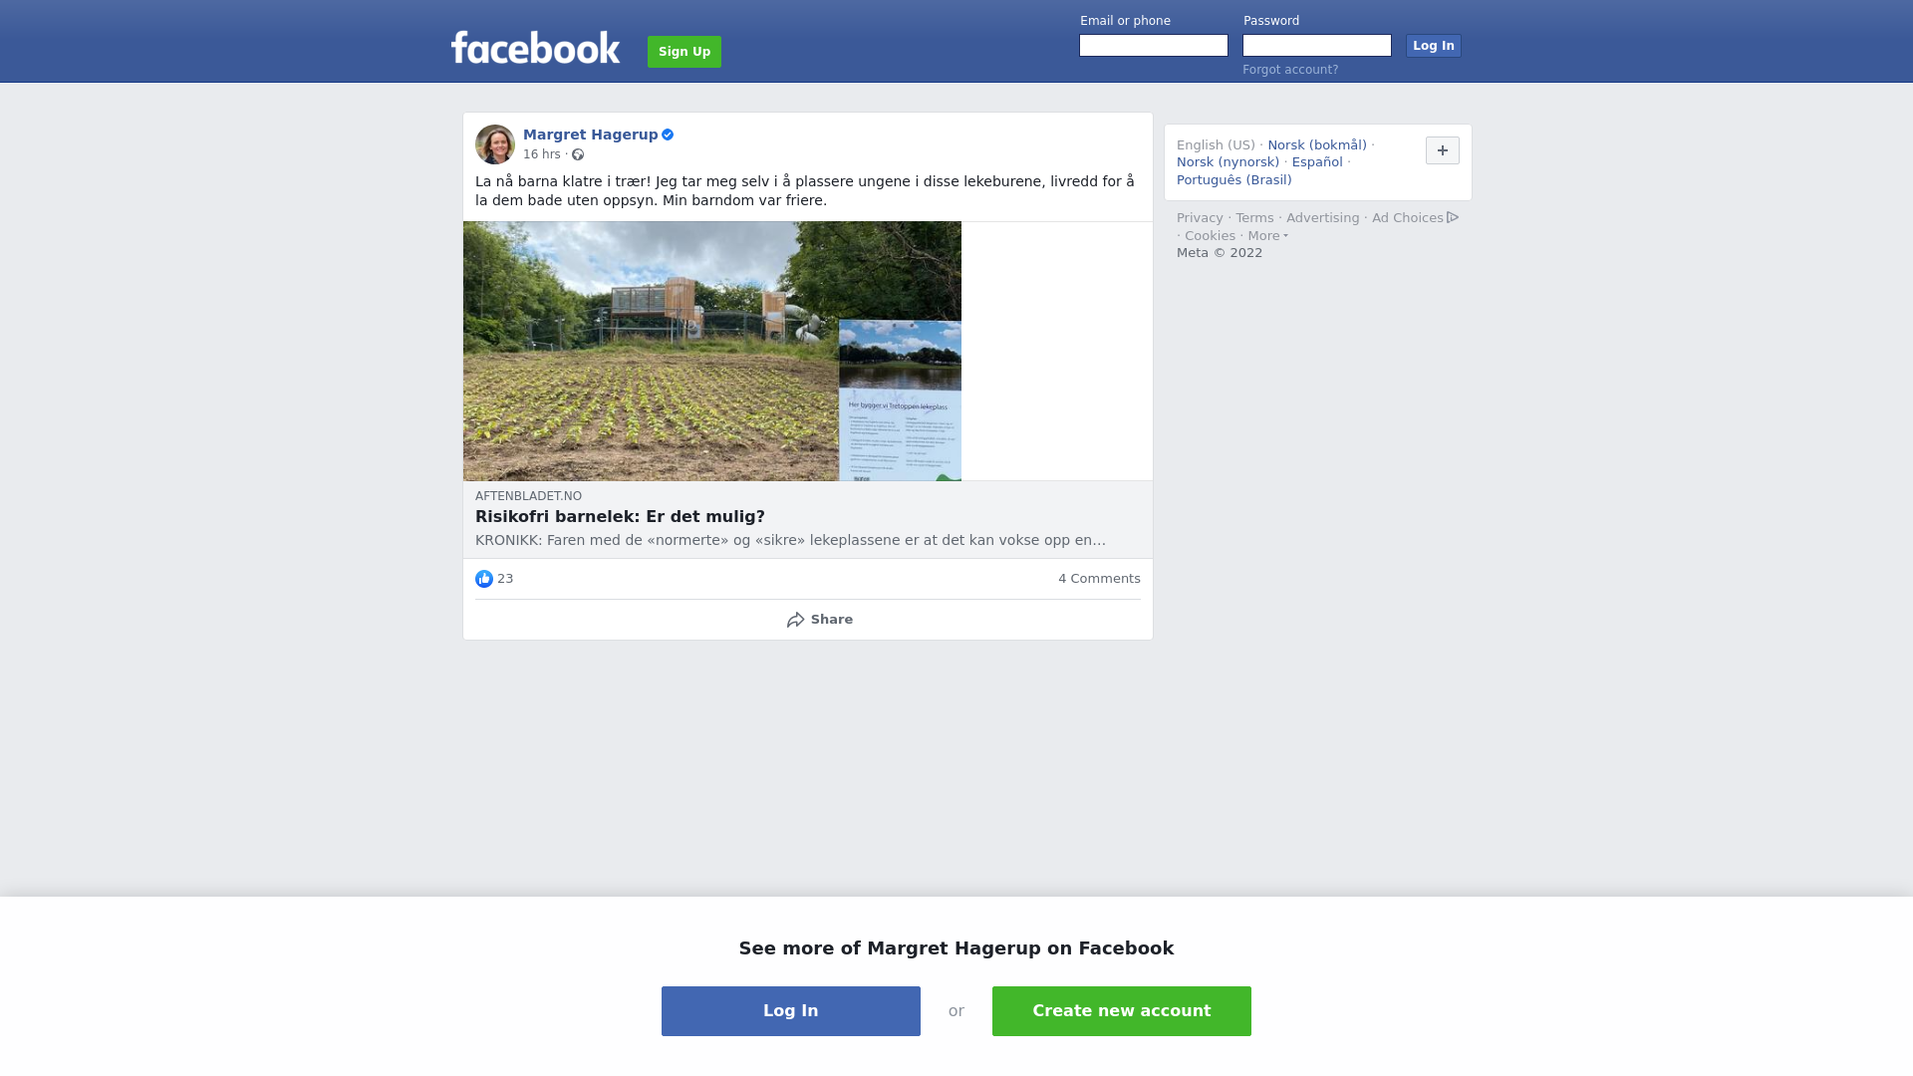Click the plus button to add more languages
This screenshot has width=1913, height=1076.
click(1443, 150)
